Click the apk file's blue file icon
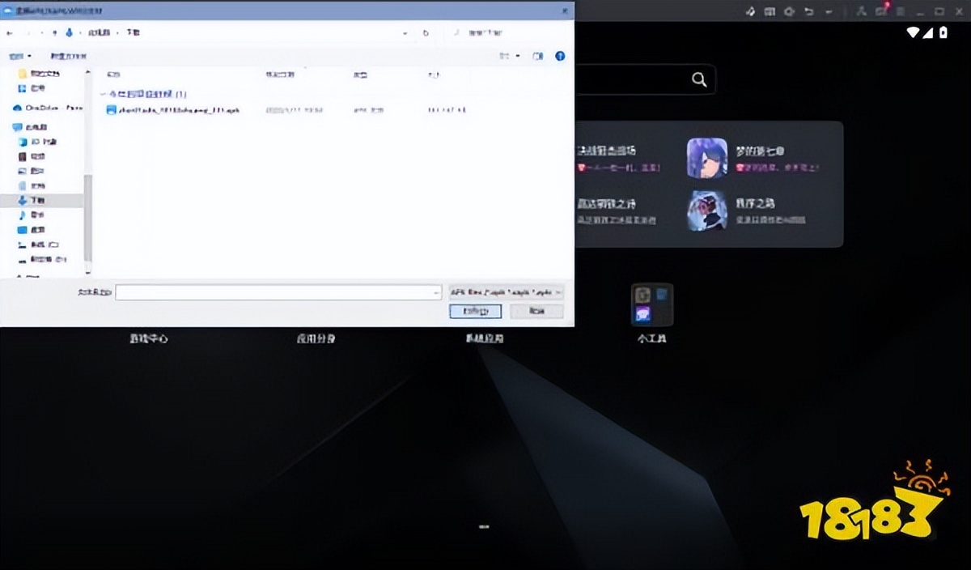This screenshot has height=570, width=971. 112,109
